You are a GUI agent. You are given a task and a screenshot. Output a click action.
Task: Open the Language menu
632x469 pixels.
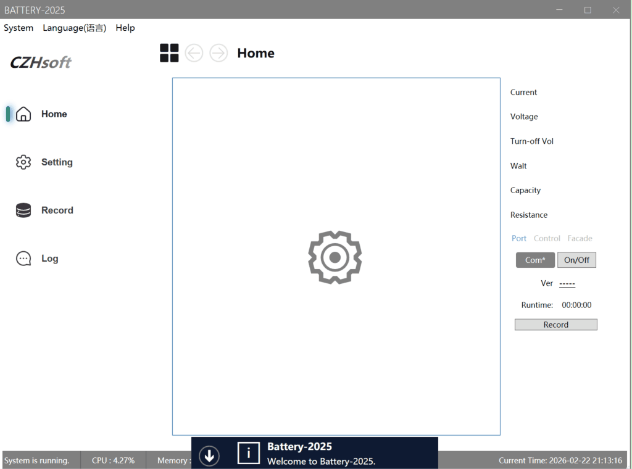[x=75, y=28]
